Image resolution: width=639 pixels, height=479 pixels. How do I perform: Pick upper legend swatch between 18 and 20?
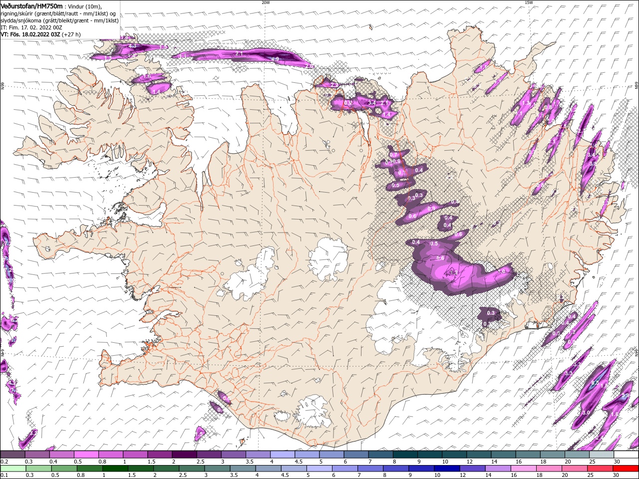click(552, 455)
